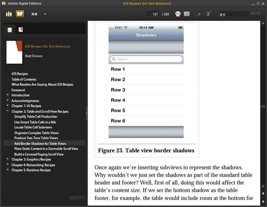Open dropdown at bottom of sidebar panel
The width and height of the screenshot is (267, 207).
click(77, 199)
